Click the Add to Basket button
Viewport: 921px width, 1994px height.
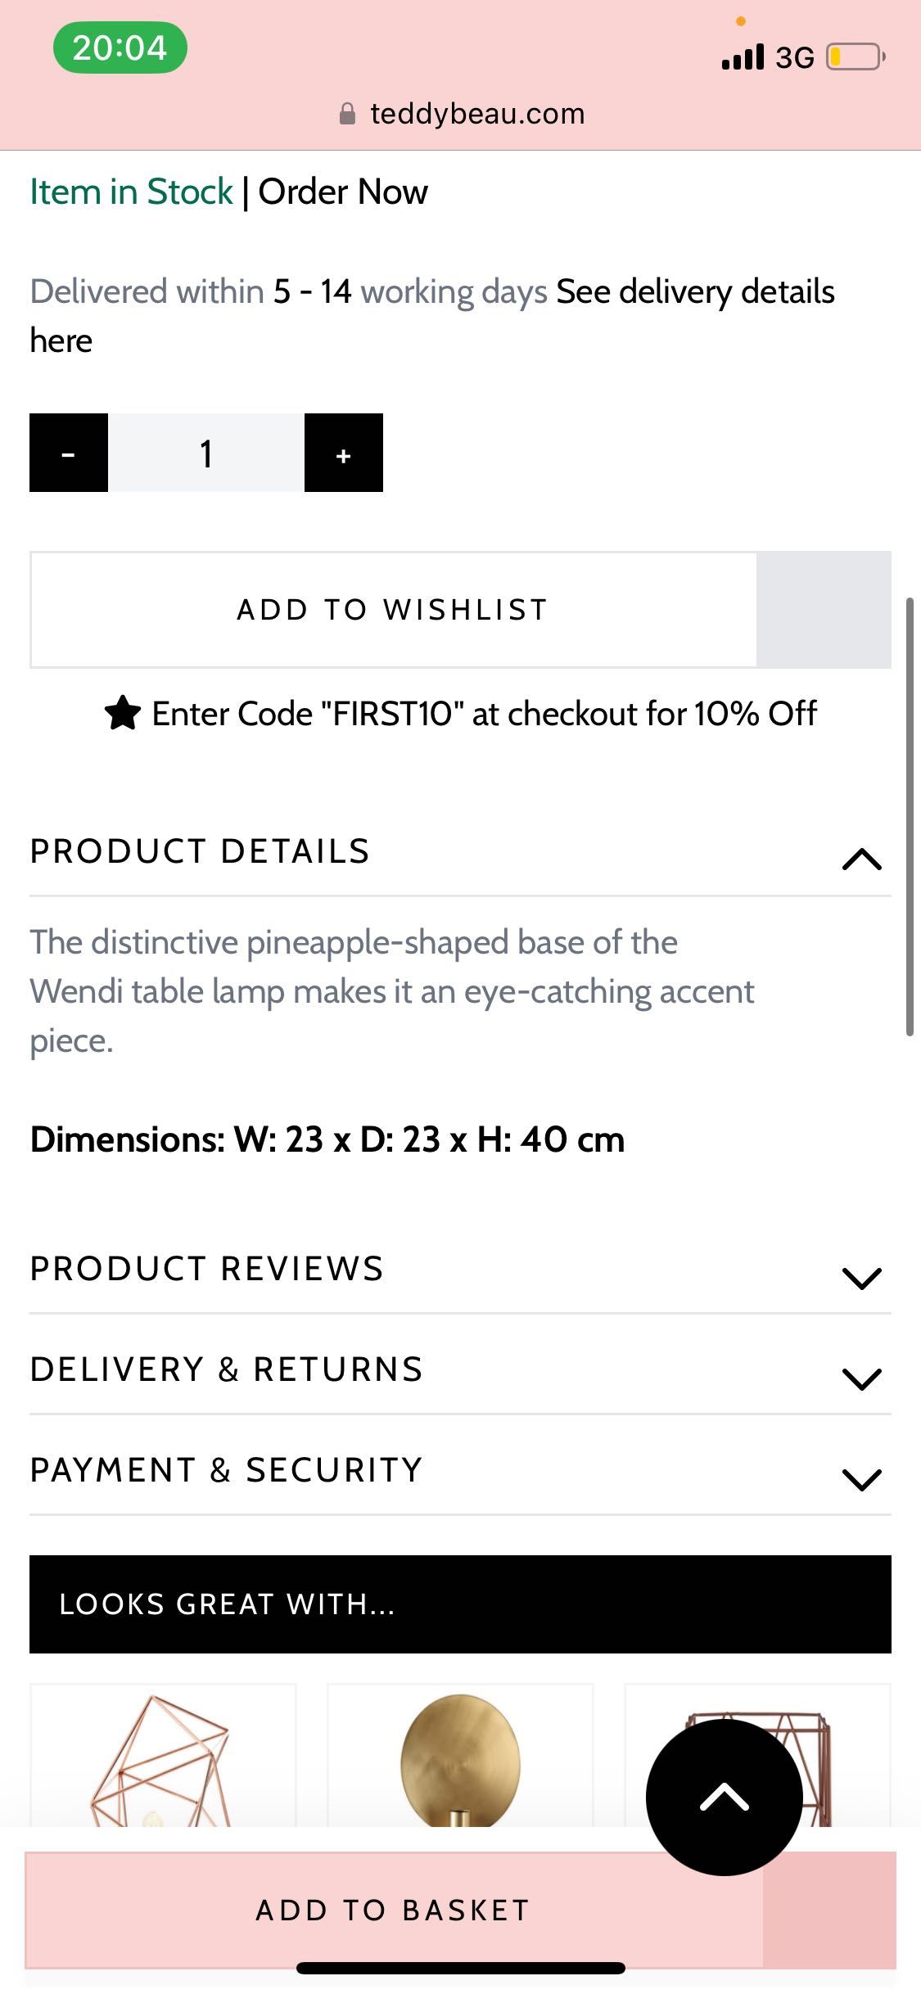pos(394,1910)
